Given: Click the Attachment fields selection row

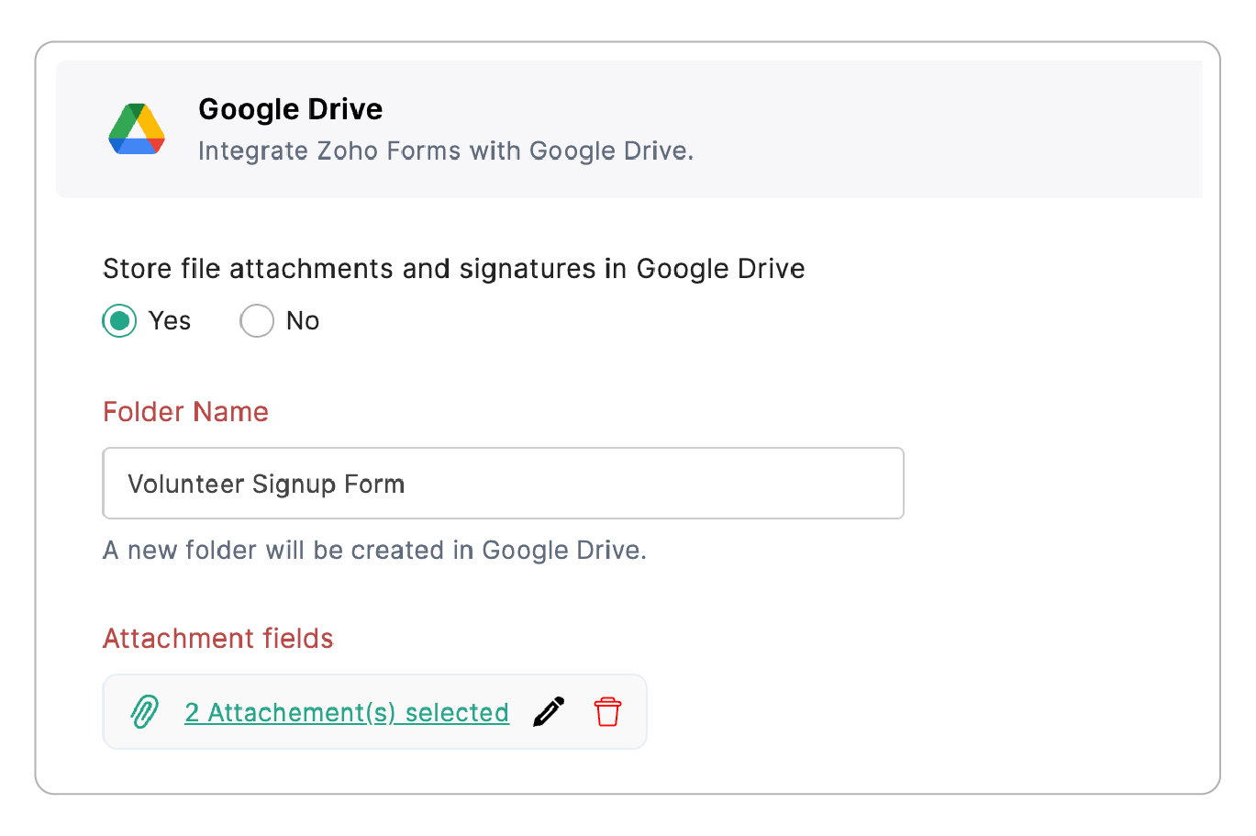Looking at the screenshot, I should click(x=374, y=711).
